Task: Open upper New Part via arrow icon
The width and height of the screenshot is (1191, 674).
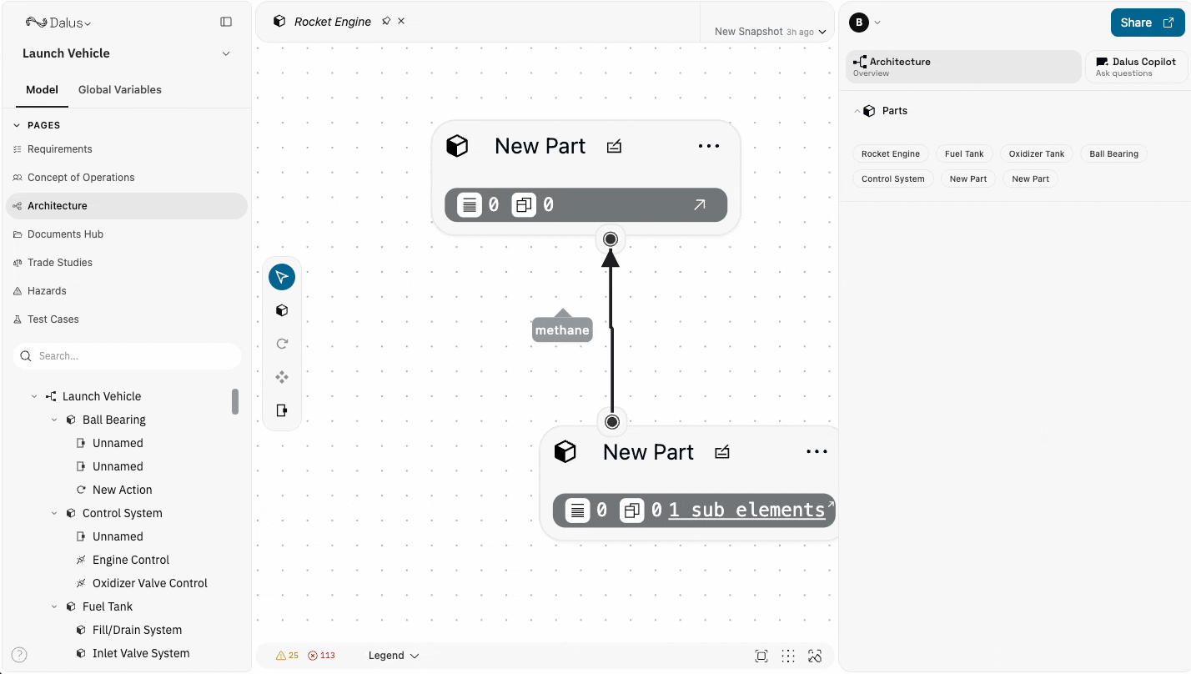Action: [699, 204]
